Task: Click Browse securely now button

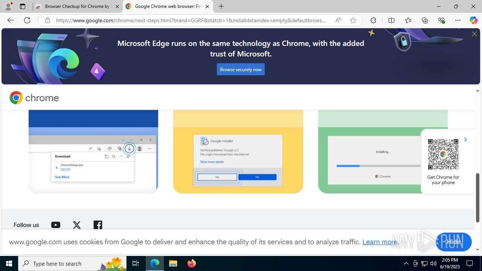Action: click(x=241, y=69)
